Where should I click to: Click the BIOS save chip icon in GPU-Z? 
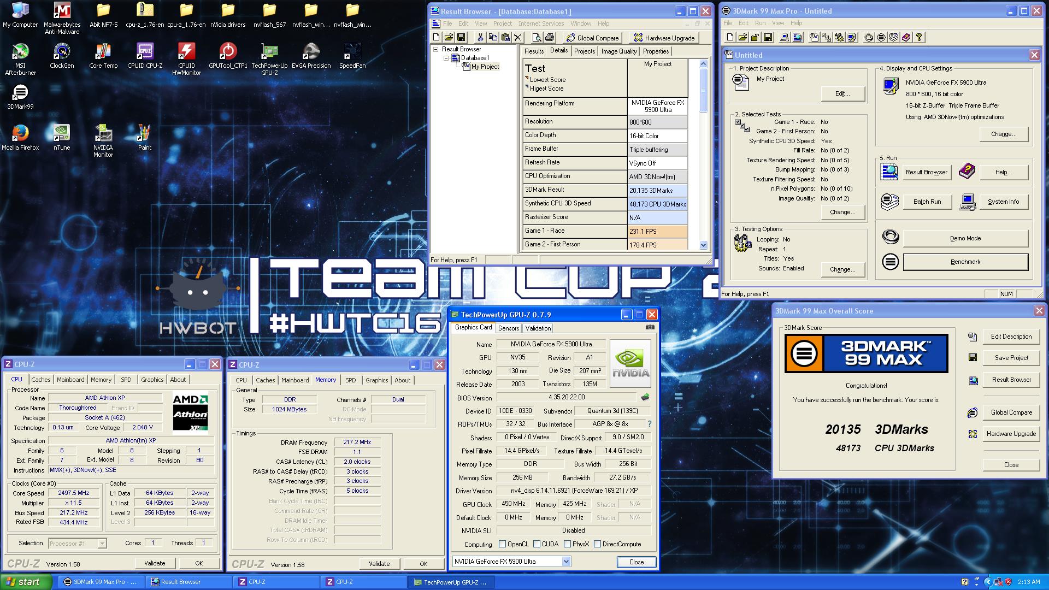(645, 397)
